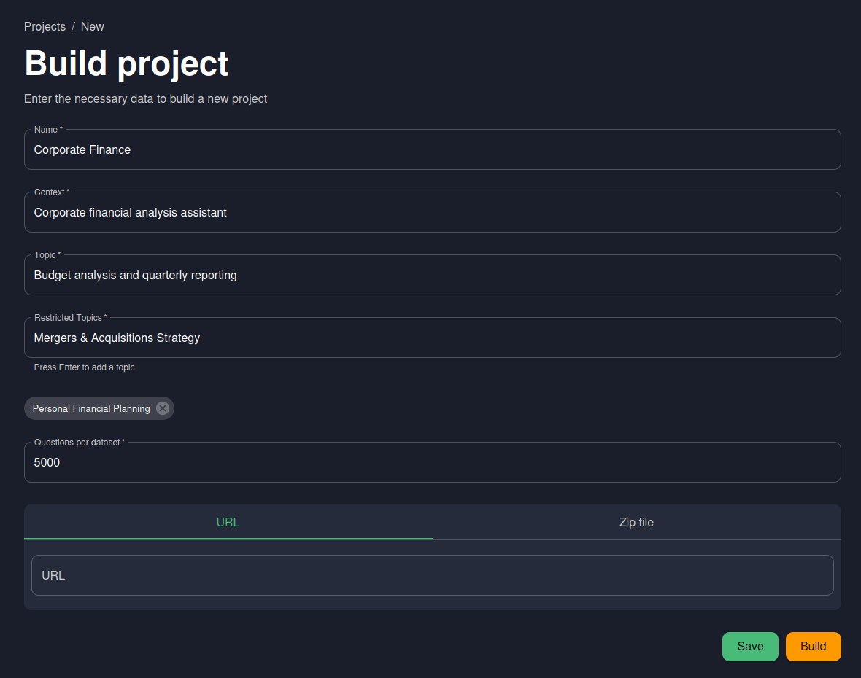This screenshot has height=678, width=861.
Task: Select the Personal Financial Planning chip
Action: [x=91, y=408]
